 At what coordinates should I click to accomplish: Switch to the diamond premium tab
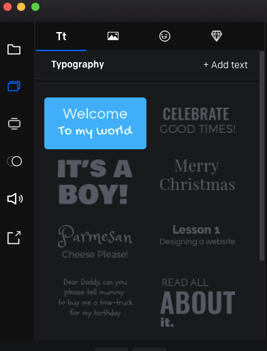pos(217,36)
